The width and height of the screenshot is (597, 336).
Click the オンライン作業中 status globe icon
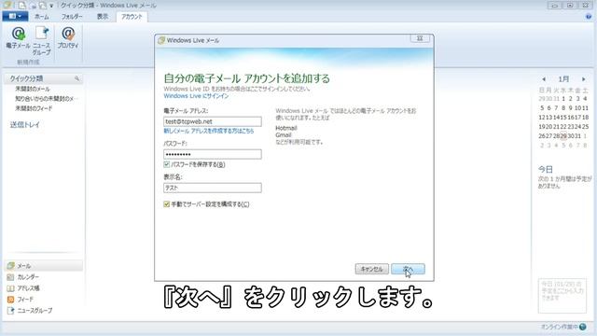pyautogui.click(x=582, y=327)
